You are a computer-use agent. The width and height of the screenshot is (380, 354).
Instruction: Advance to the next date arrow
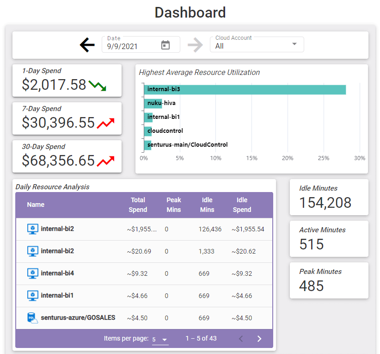click(x=195, y=45)
